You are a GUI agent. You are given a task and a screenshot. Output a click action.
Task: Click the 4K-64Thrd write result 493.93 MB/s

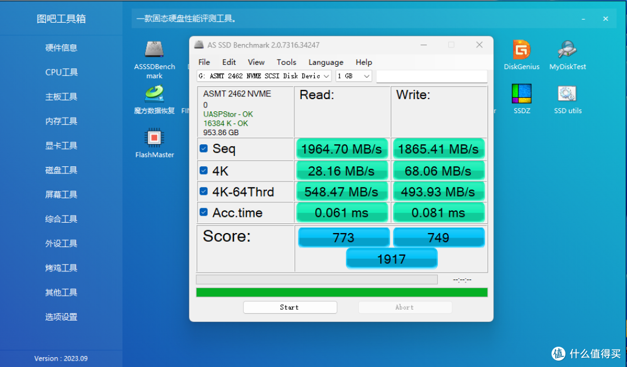438,192
